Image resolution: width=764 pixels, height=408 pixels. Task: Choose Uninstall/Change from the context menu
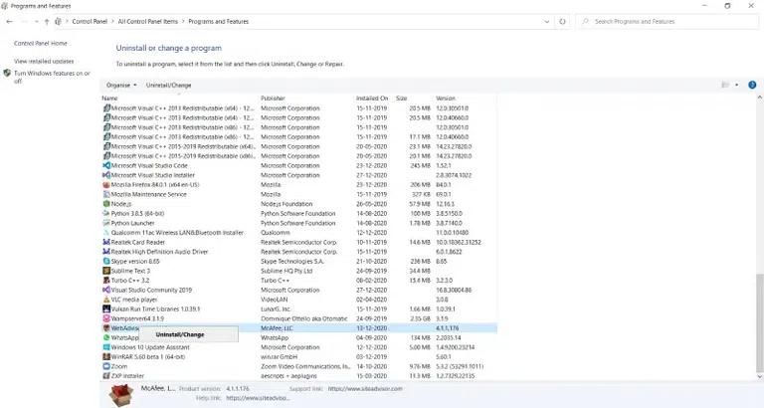pyautogui.click(x=180, y=335)
